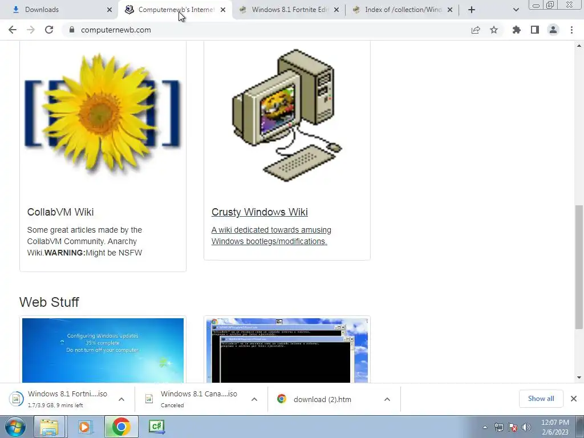Close the Index of /collection tab
Viewport: 584px width, 438px height.
[x=450, y=10]
